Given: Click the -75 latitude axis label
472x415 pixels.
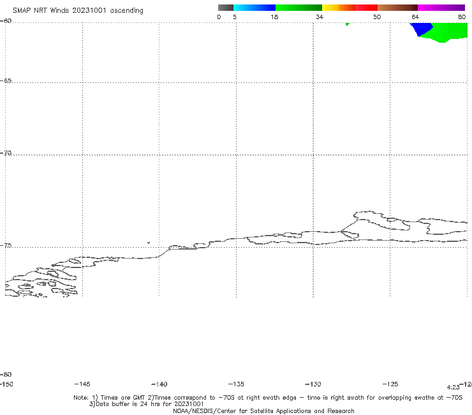Looking at the screenshot, I should pyautogui.click(x=6, y=246).
